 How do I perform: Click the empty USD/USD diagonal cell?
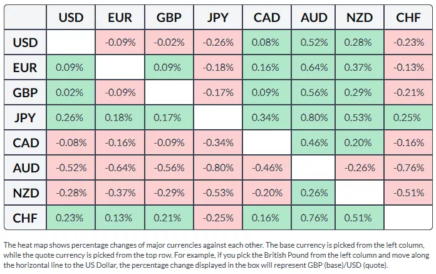[71, 43]
